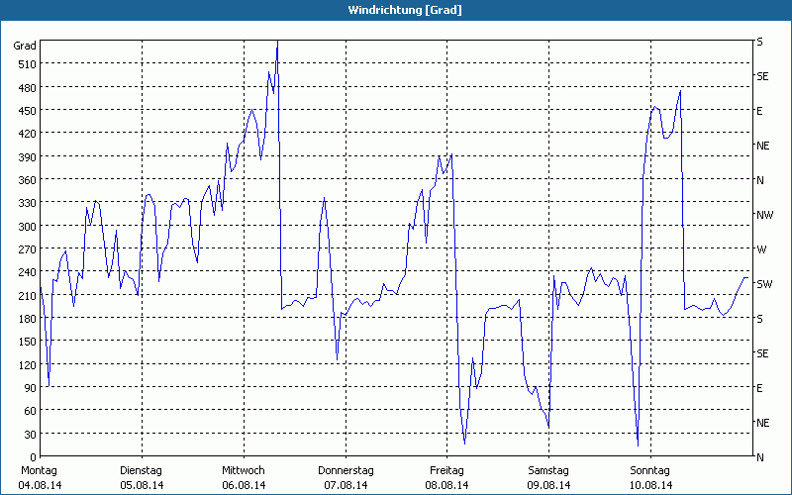Click the 150 degree axis label
The width and height of the screenshot is (792, 495).
click(28, 341)
